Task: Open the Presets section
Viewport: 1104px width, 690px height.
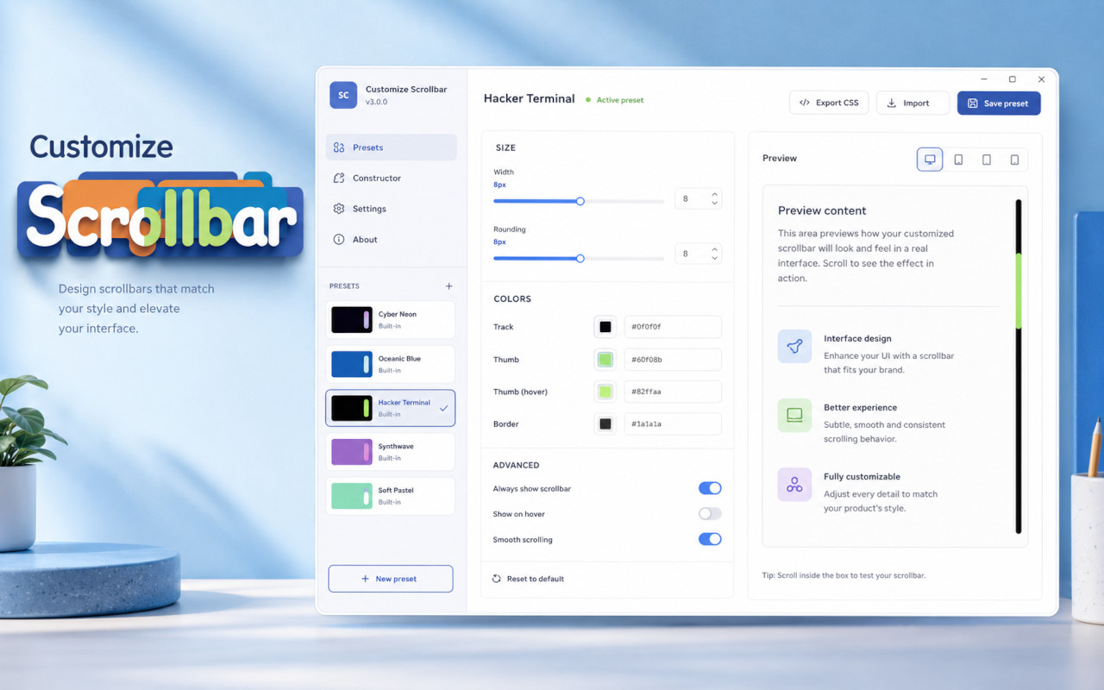Action: click(391, 147)
